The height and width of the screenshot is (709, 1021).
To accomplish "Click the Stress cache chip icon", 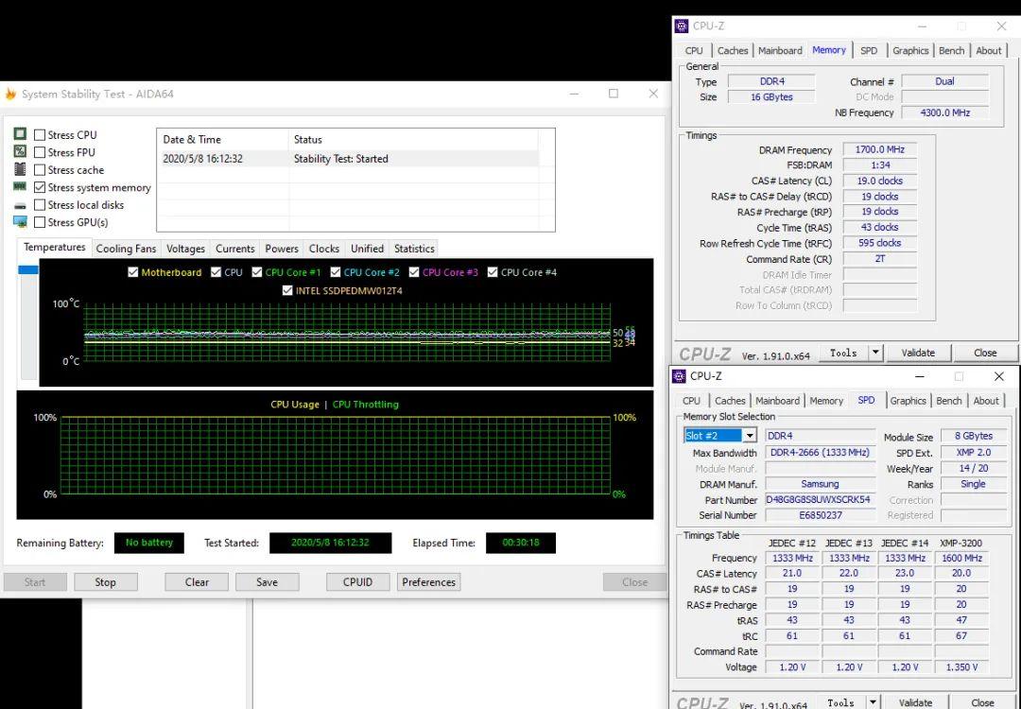I will coord(20,169).
